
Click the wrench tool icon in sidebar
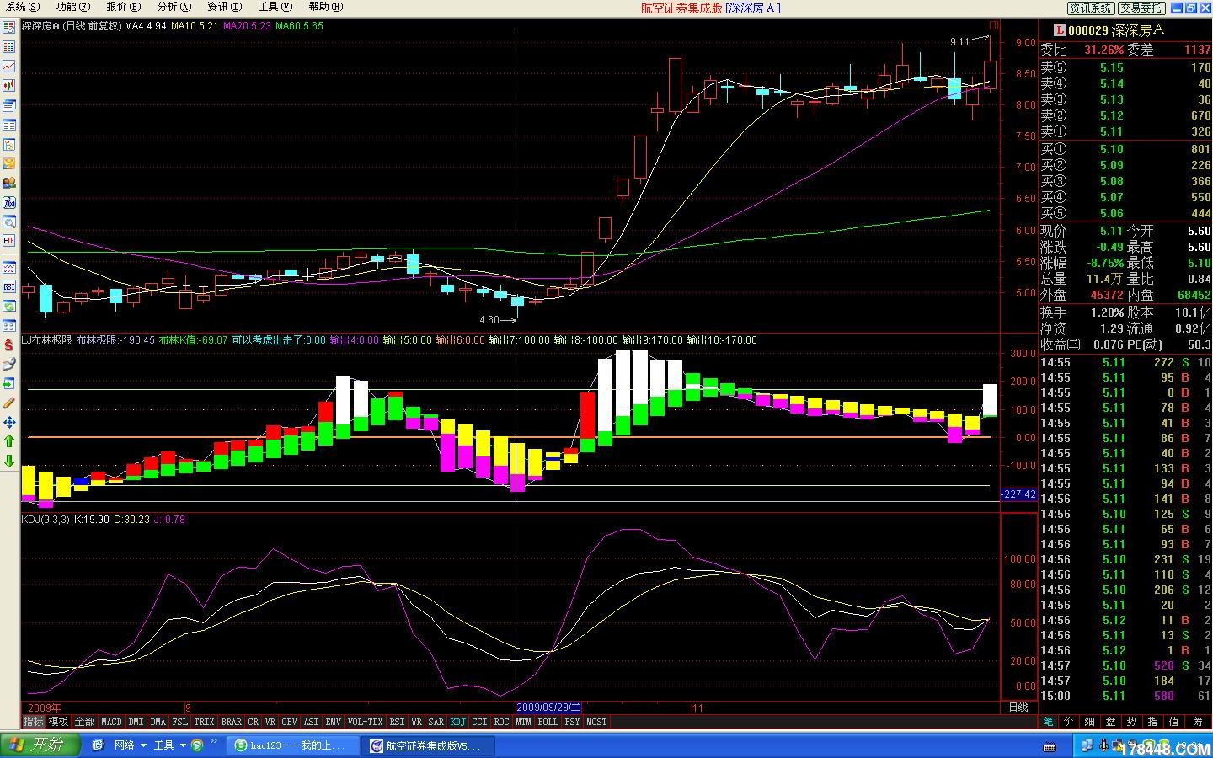coord(9,364)
